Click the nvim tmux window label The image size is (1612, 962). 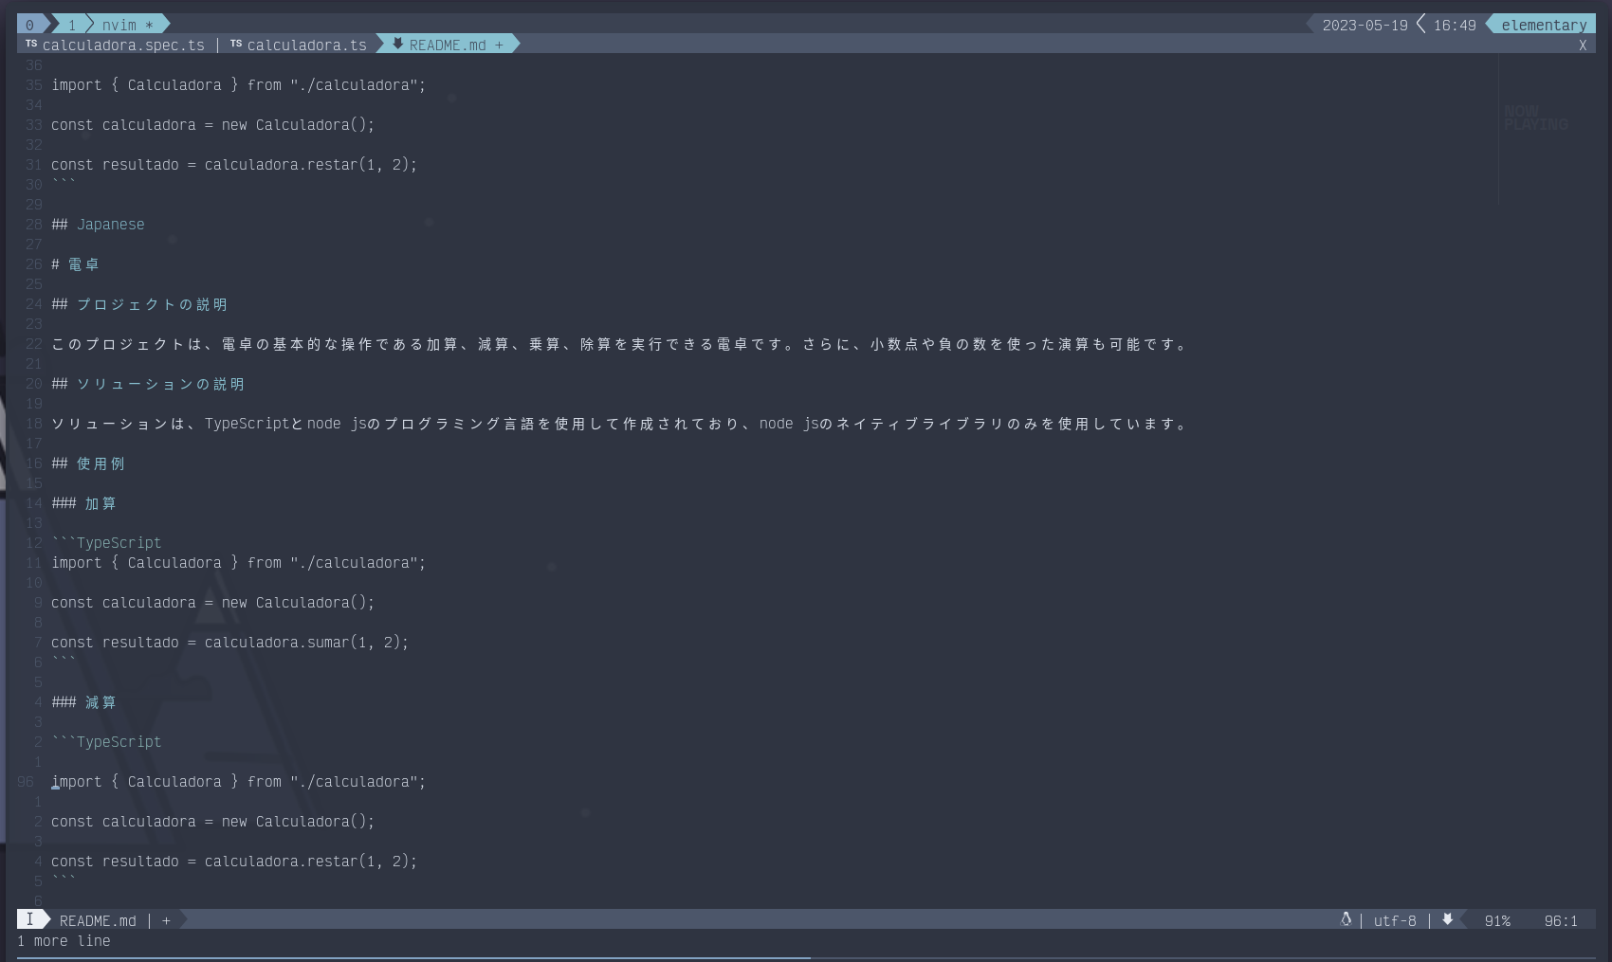pyautogui.click(x=119, y=25)
